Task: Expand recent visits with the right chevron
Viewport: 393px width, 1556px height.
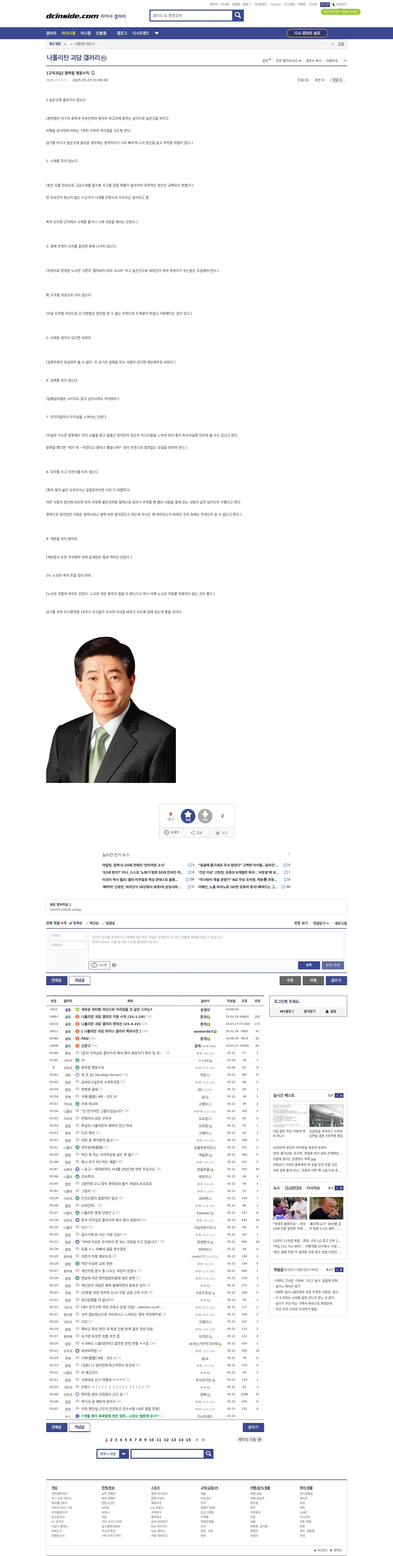Action: pyautogui.click(x=333, y=44)
